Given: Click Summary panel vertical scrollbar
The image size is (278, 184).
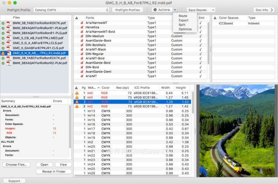Looking at the screenshot, I should [x=70, y=127].
